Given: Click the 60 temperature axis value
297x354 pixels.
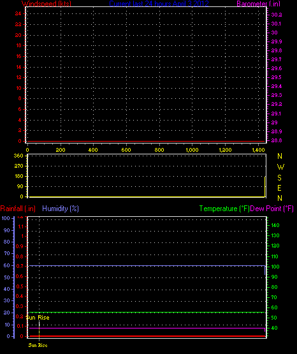Looking at the screenshot, I should tap(274, 307).
